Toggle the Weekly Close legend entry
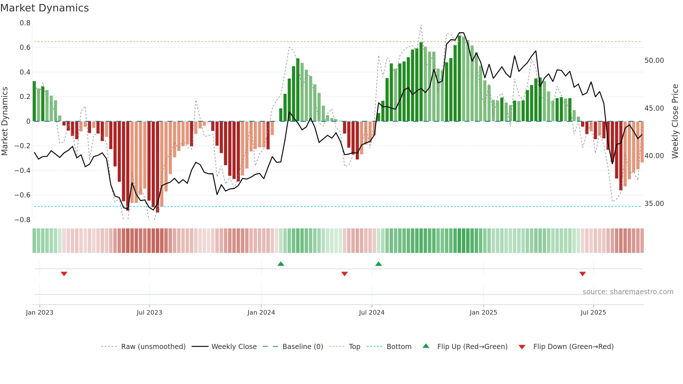The image size is (683, 384). tap(224, 346)
